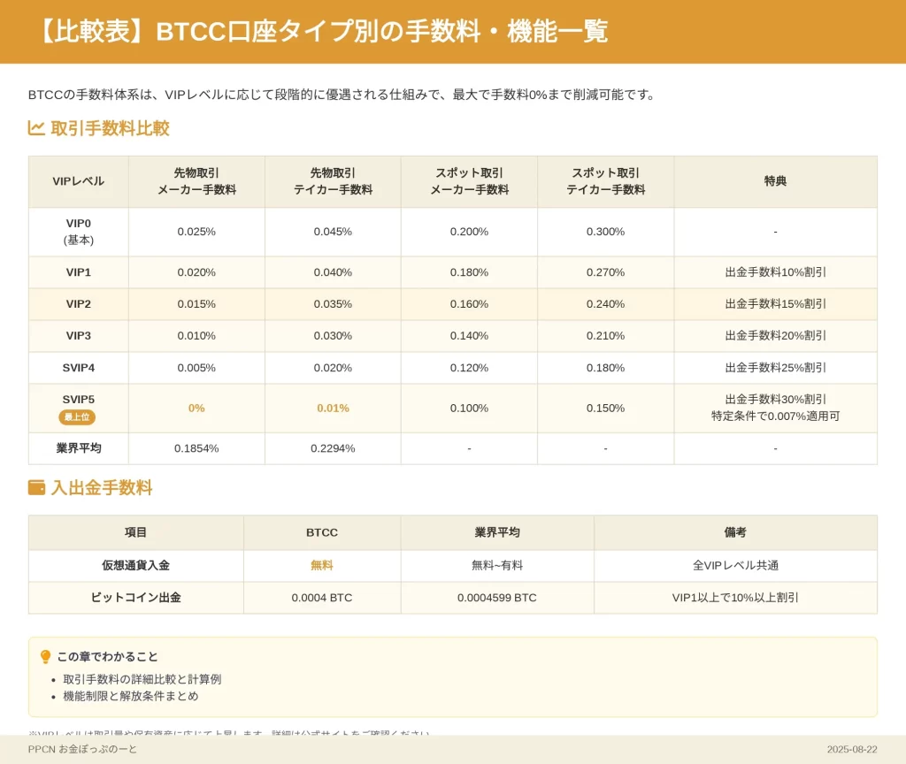Select the 0.200% spot maker fee for VIP0
The image size is (906, 764).
[469, 232]
